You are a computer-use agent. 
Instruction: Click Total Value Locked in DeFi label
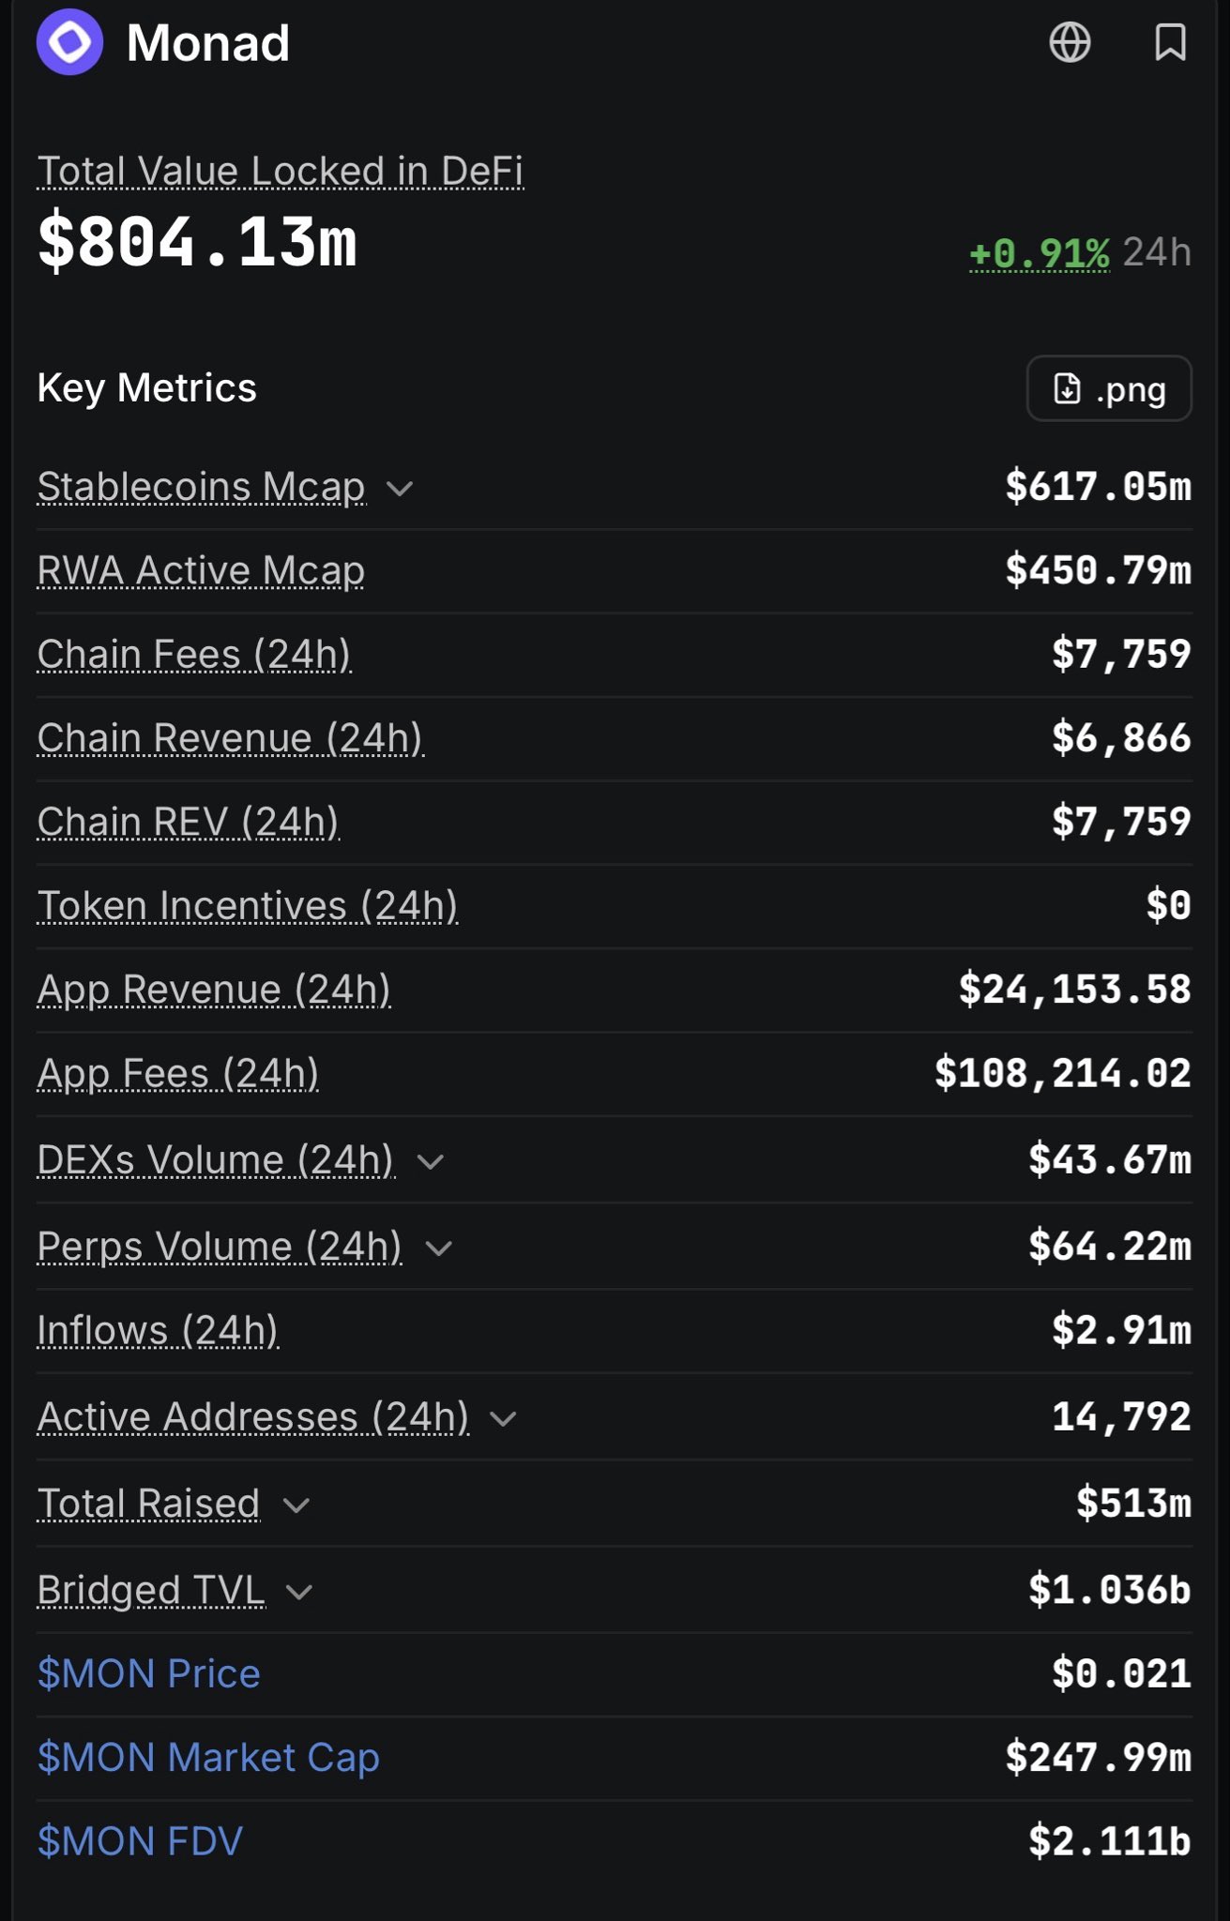(280, 172)
